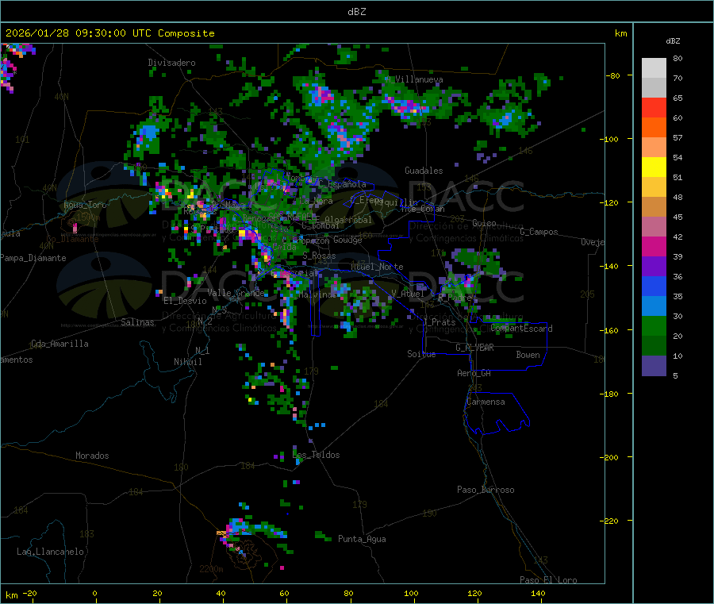Click the Carmensa map label
This screenshot has height=604, width=714.
[486, 402]
